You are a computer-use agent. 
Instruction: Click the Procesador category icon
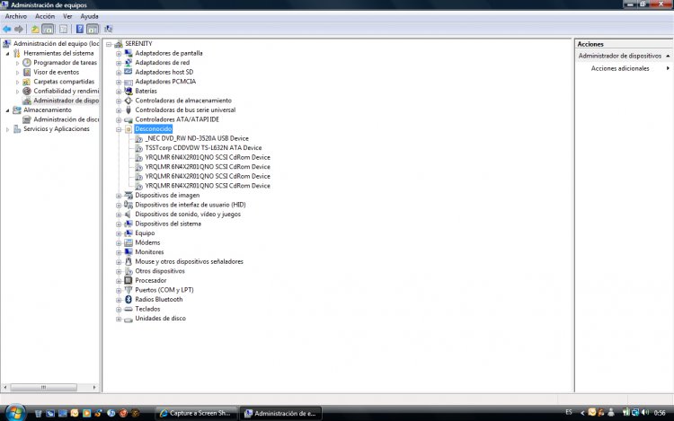tap(129, 280)
